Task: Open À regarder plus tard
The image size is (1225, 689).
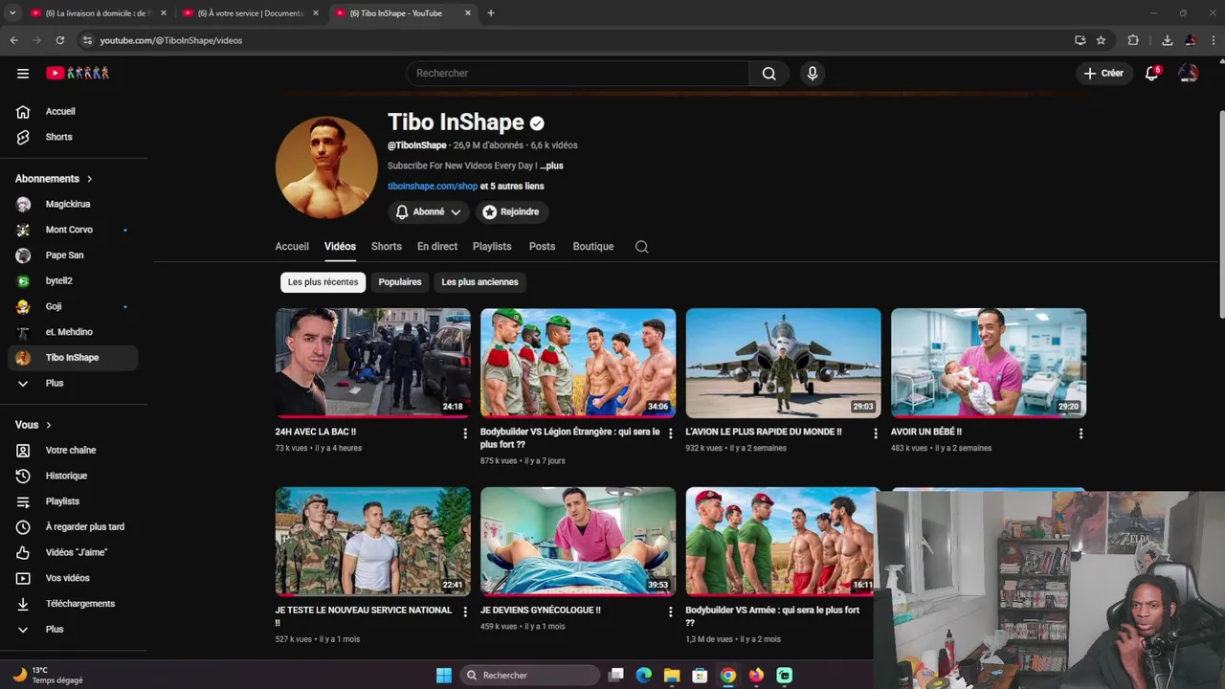Action: point(73,526)
